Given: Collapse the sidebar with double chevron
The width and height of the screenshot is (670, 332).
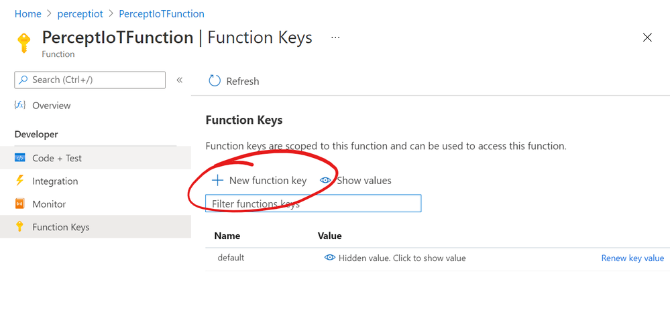Looking at the screenshot, I should (x=180, y=80).
